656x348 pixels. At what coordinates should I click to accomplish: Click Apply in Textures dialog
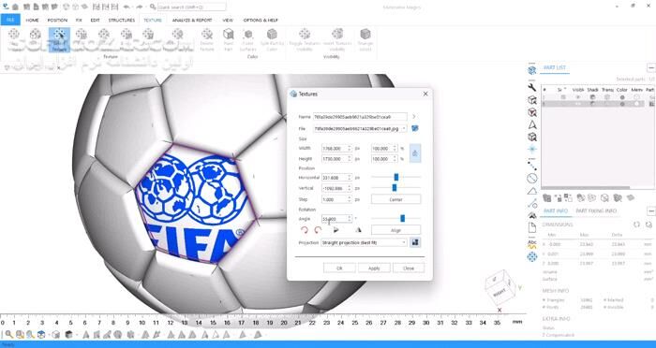(374, 268)
